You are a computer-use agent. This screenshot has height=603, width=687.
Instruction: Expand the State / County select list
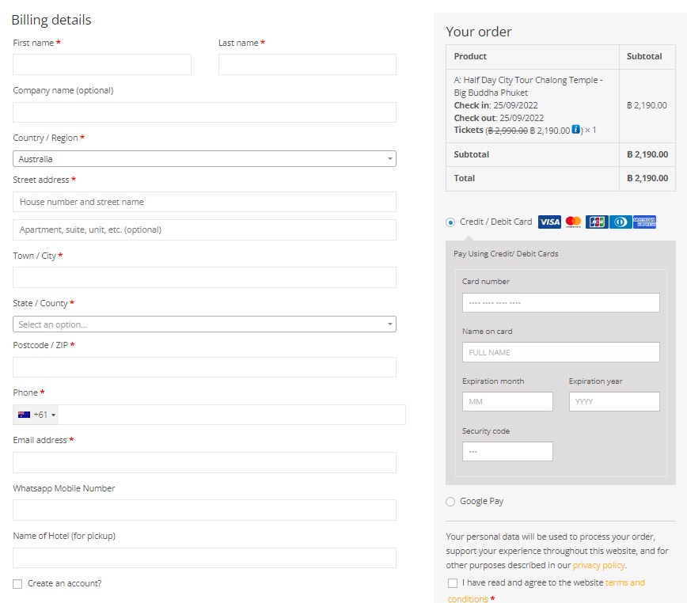[204, 324]
